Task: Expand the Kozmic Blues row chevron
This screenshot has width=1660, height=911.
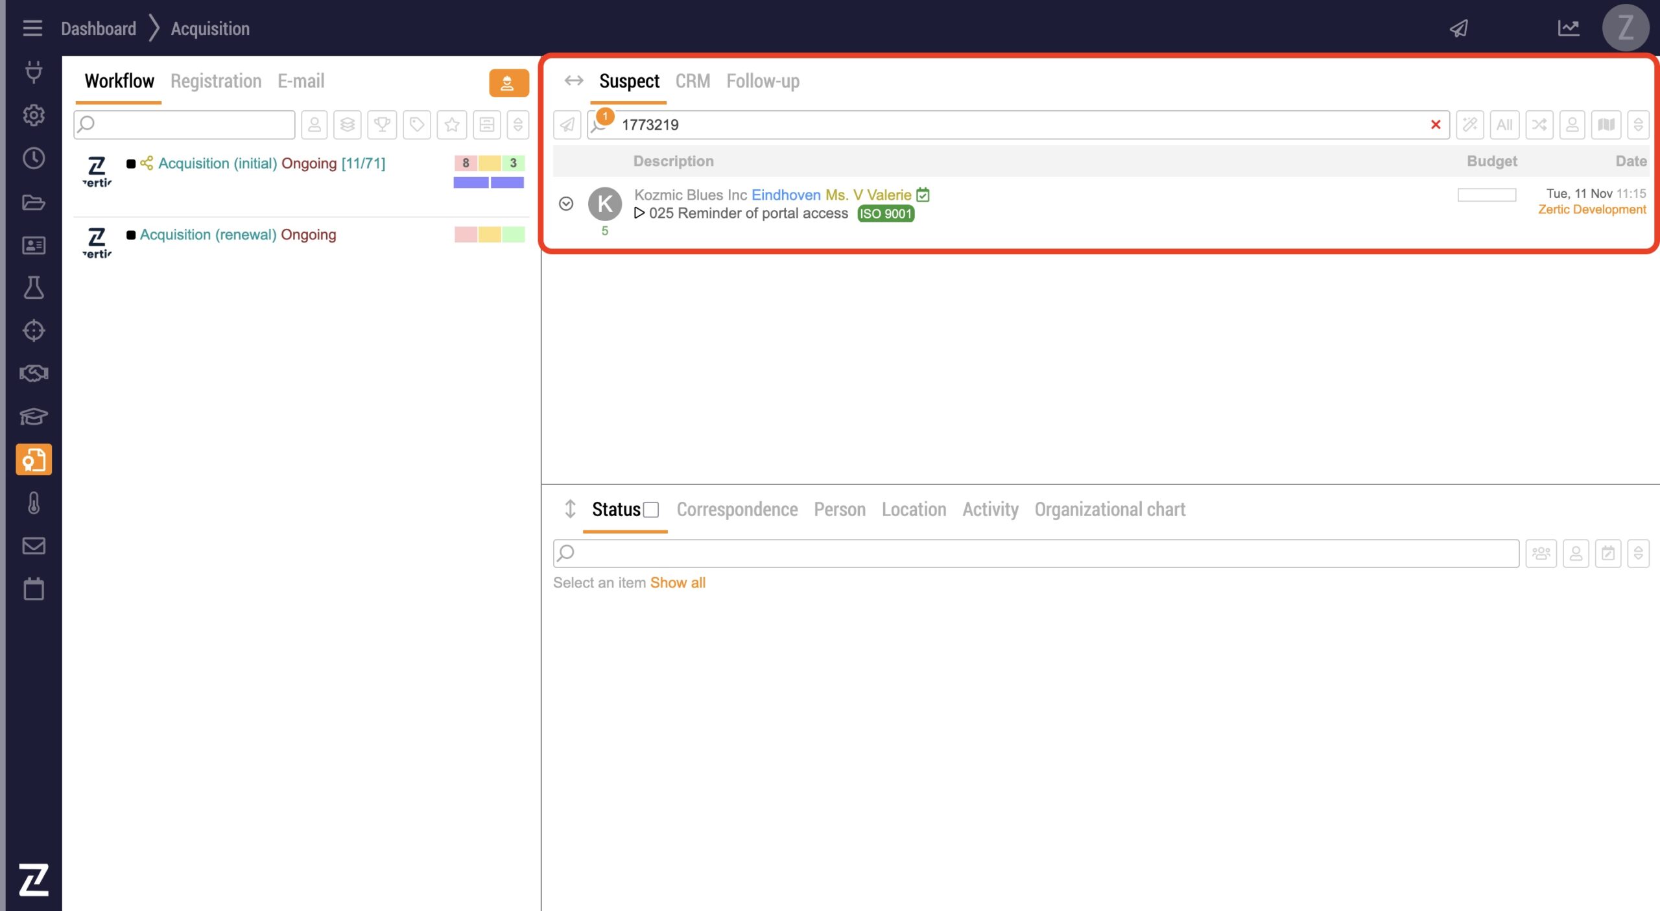Action: [566, 204]
